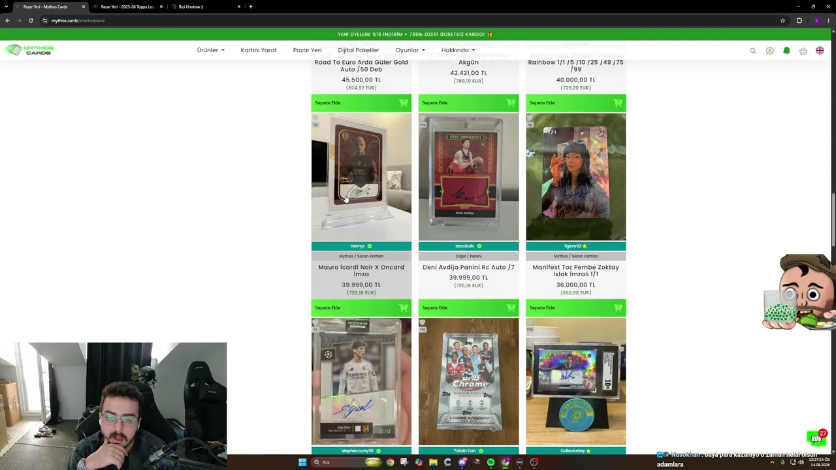Viewport: 836px width, 470px height.
Task: Open Manifest Toz Pembe Zoktay title
Action: pyautogui.click(x=575, y=270)
